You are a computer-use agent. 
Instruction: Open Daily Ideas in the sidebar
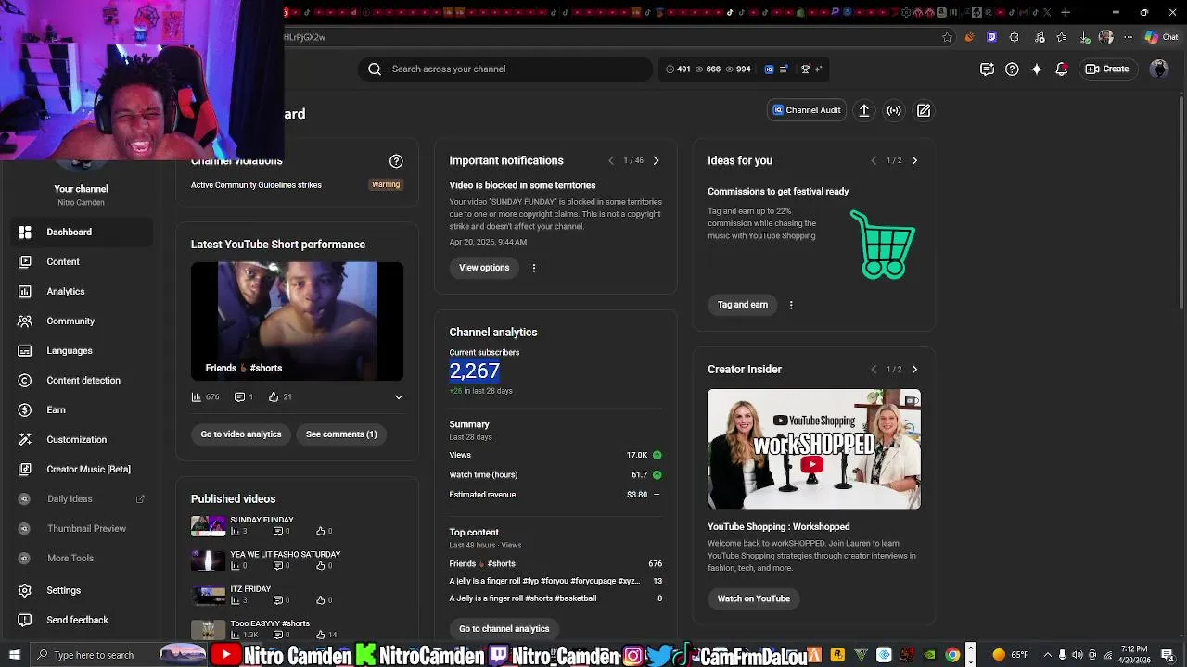point(82,499)
